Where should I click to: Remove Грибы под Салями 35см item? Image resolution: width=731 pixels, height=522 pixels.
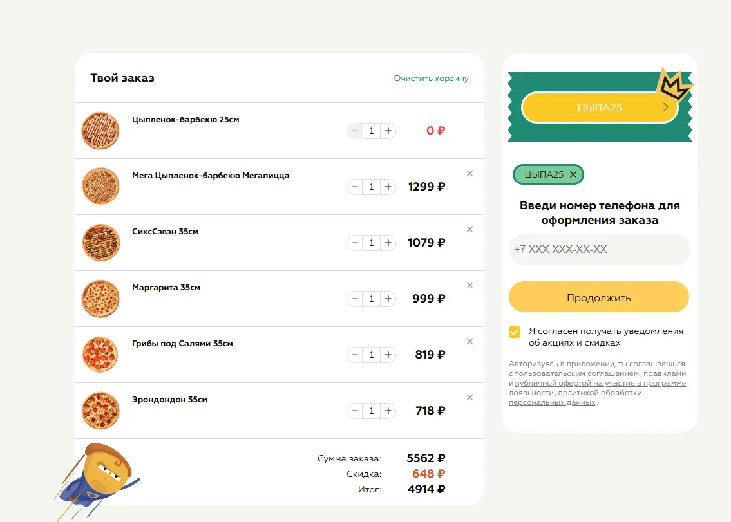470,341
